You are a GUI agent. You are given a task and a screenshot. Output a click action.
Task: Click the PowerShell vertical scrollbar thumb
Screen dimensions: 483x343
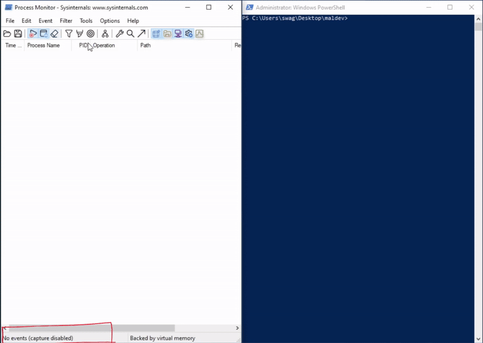pos(478,27)
